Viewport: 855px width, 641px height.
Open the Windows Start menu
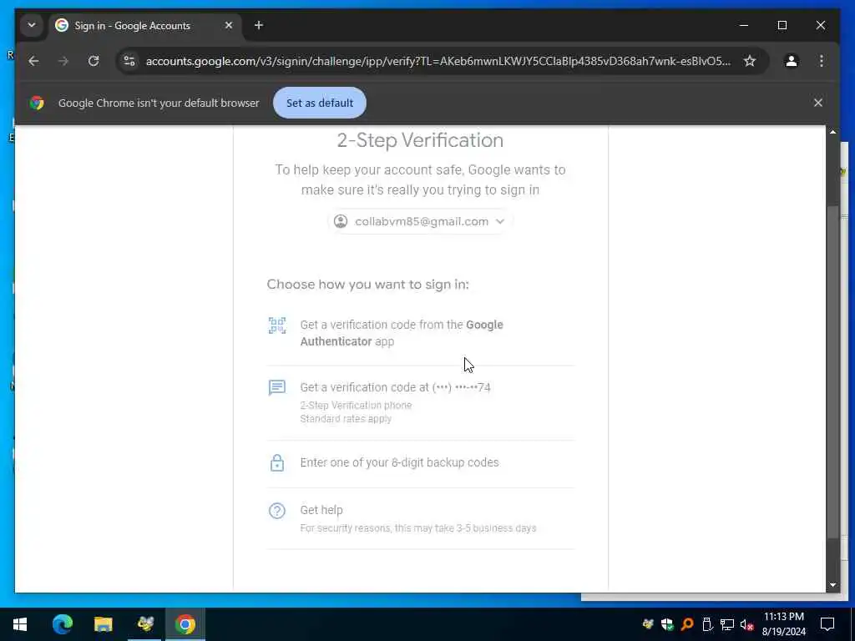coord(20,624)
